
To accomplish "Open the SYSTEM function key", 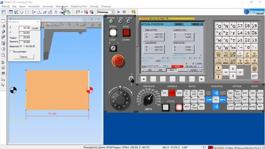I will click(219, 62).
